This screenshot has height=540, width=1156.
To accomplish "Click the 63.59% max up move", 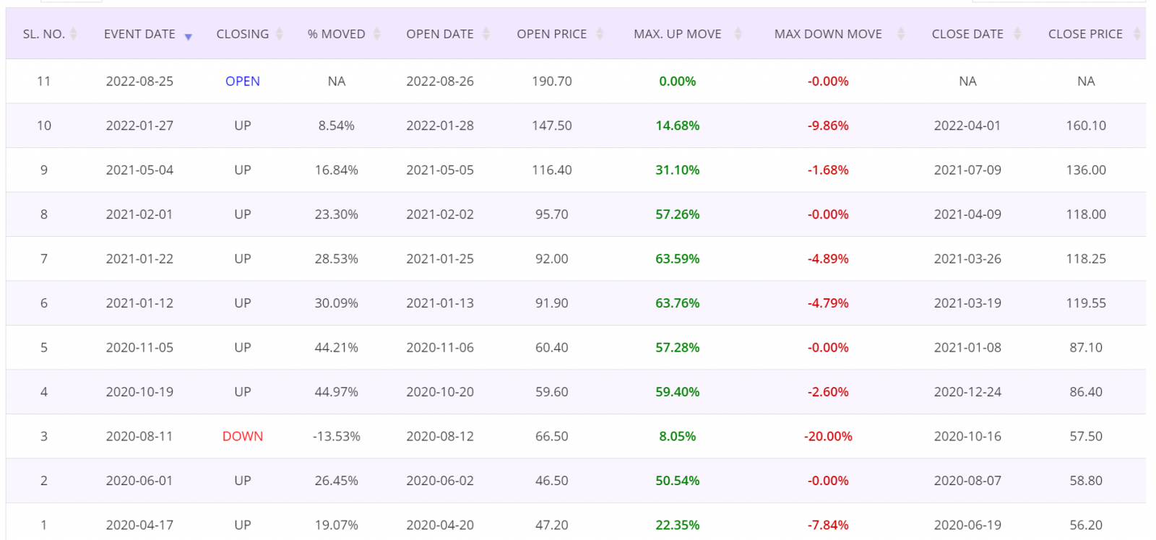I will (678, 258).
